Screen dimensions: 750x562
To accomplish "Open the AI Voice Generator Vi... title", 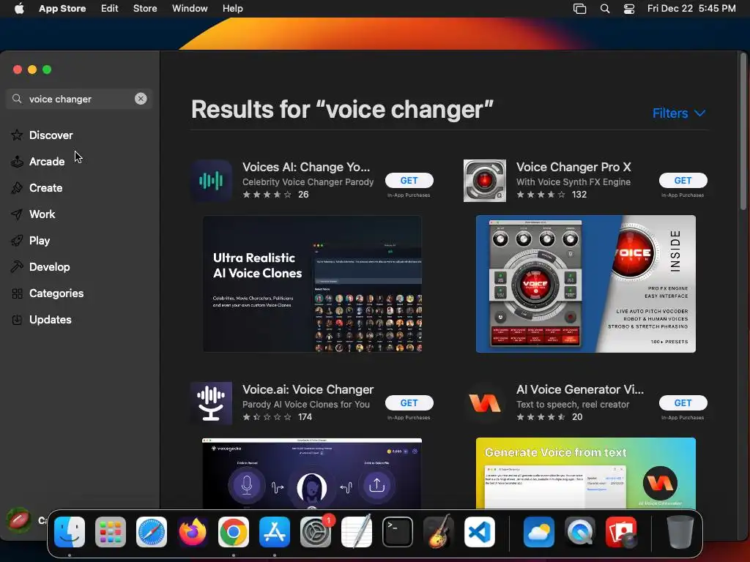I will point(580,389).
